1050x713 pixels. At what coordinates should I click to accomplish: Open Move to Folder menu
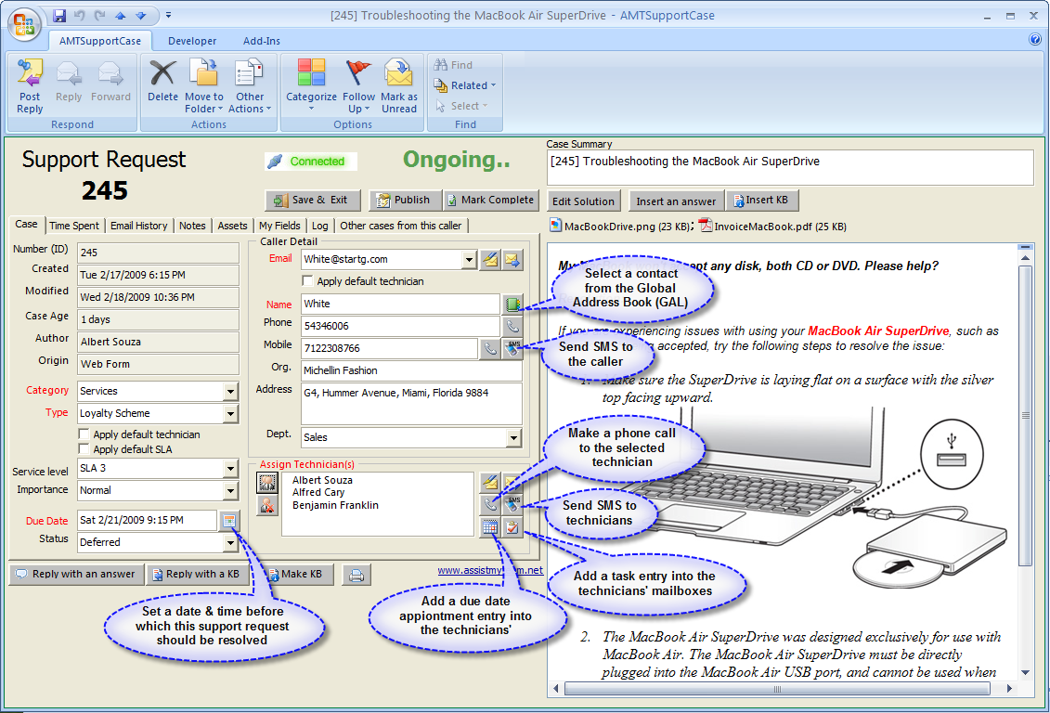[204, 87]
